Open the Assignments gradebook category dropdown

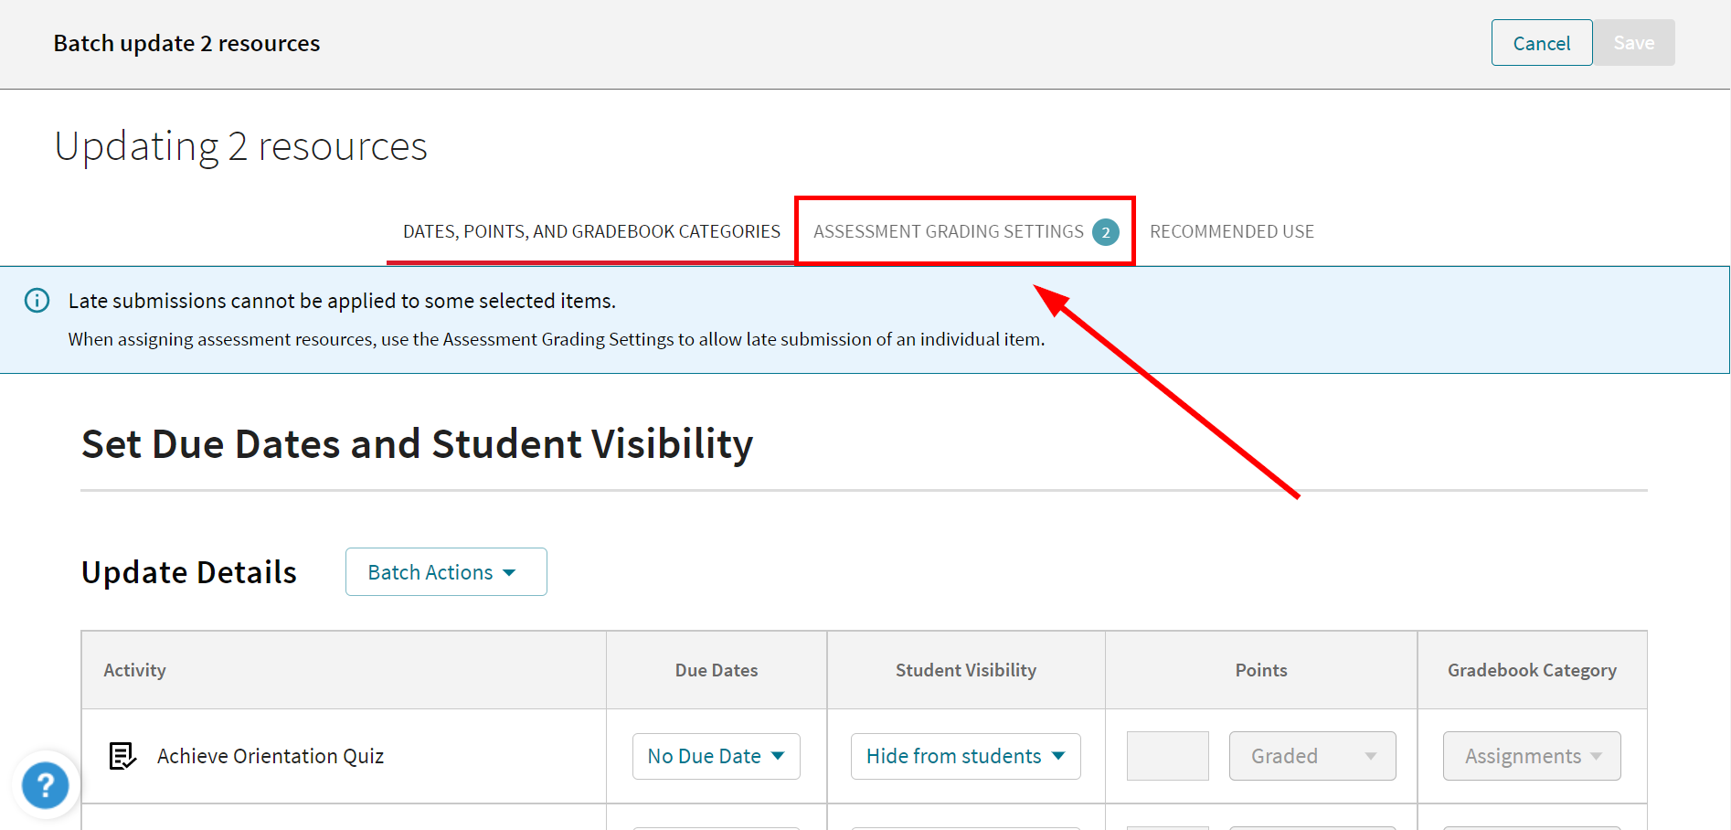(1531, 756)
